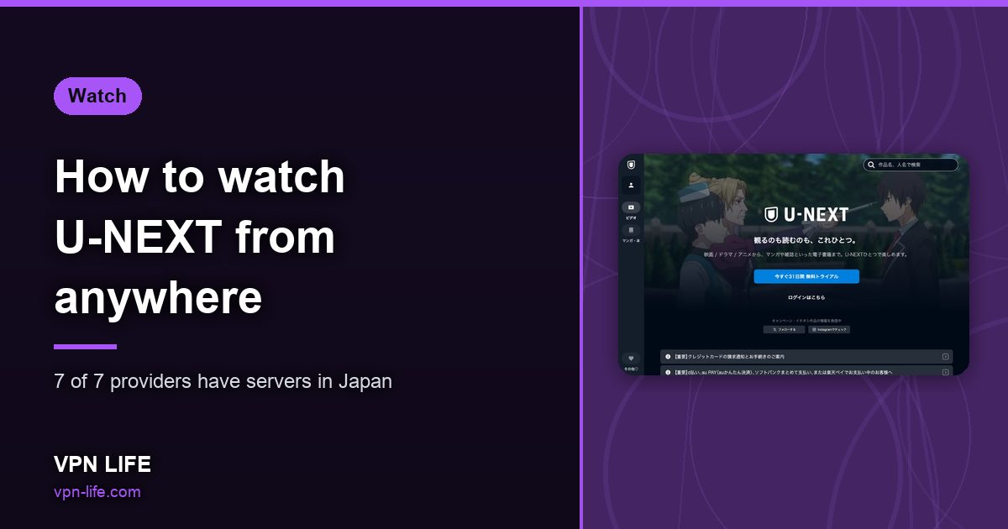Click info icon on クレジットカード notice
The image size is (1008, 529).
pos(668,357)
